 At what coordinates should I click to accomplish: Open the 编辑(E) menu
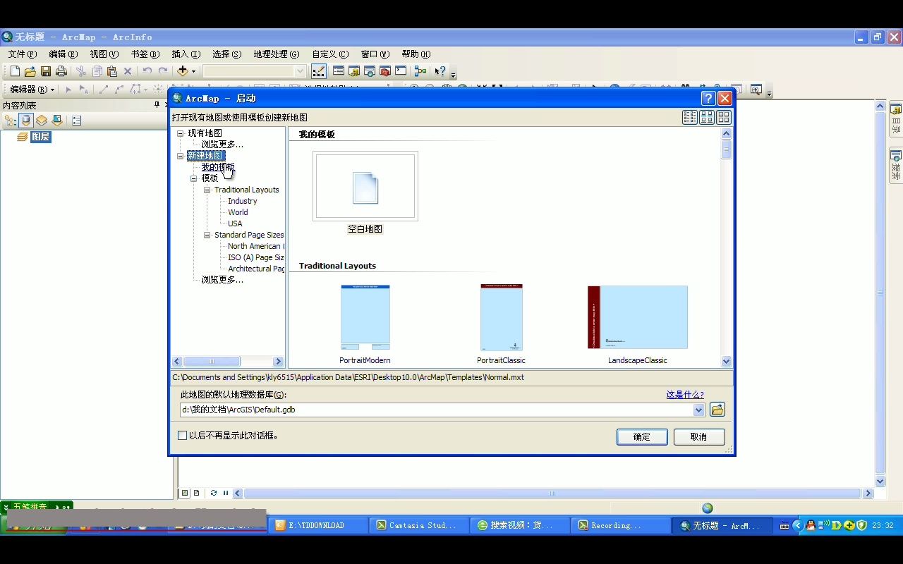[63, 54]
